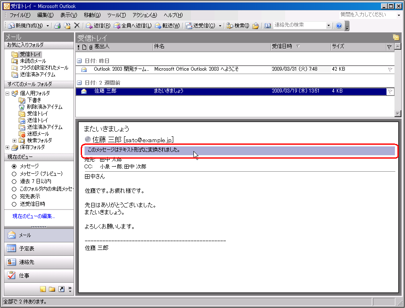
Task: Click the 連絡先の検索 contact search field
Action: [299, 25]
